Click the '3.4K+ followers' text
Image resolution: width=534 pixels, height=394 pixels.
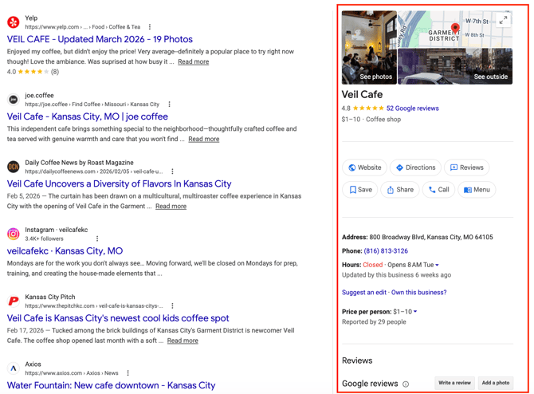coord(44,238)
